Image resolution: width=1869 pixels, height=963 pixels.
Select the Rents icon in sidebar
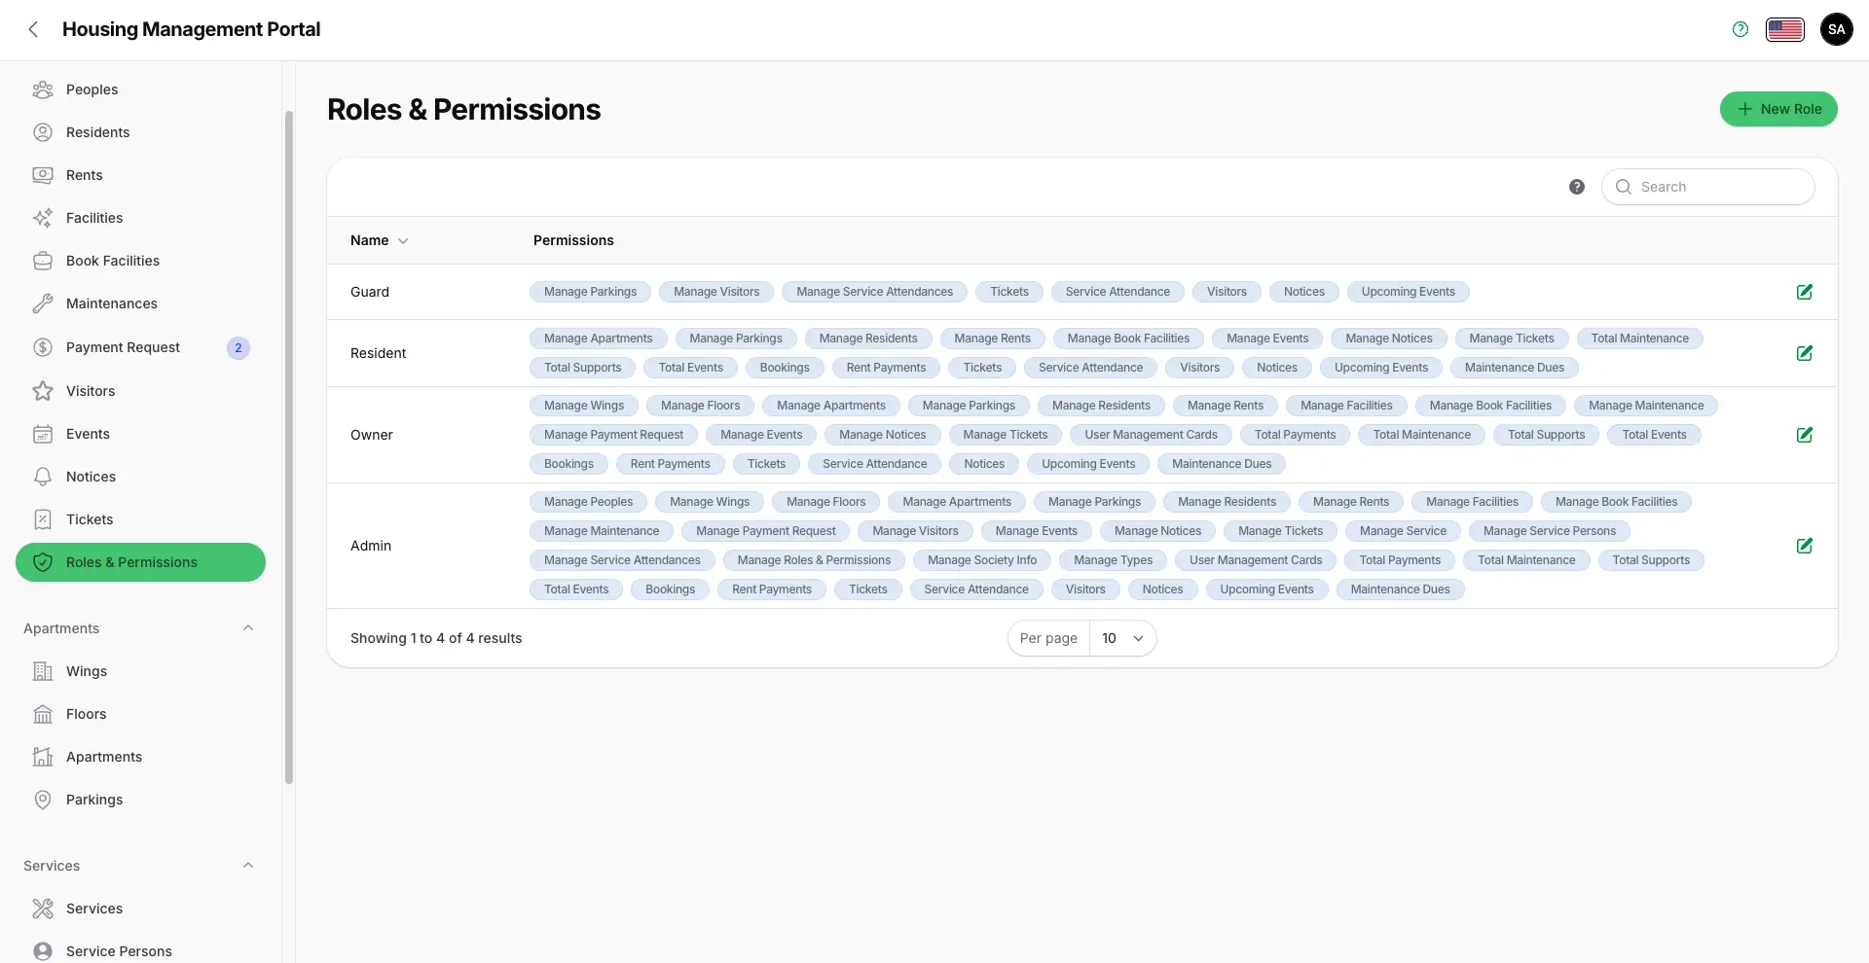click(43, 175)
